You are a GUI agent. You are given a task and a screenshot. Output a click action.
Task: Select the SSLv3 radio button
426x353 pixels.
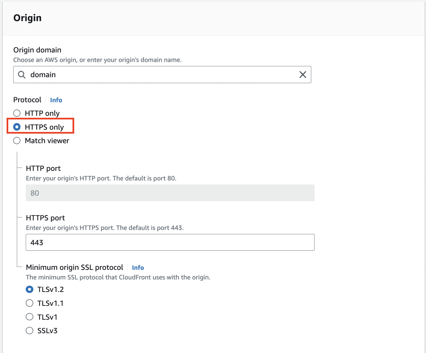(x=30, y=331)
